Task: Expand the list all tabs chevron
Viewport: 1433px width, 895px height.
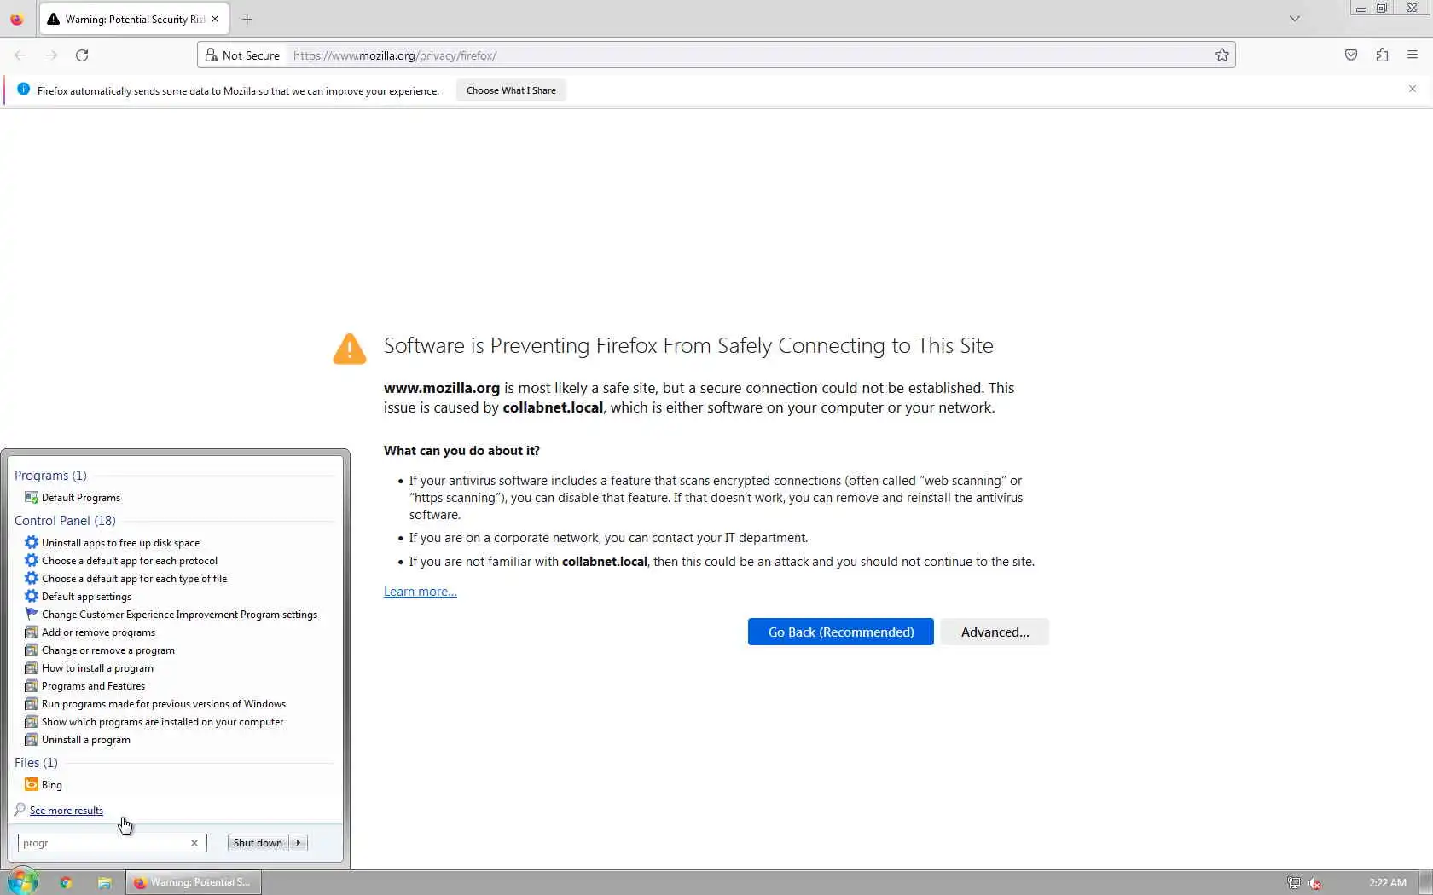Action: (1295, 19)
